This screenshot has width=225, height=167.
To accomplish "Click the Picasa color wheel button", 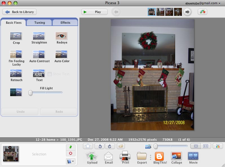I will coord(218,146).
